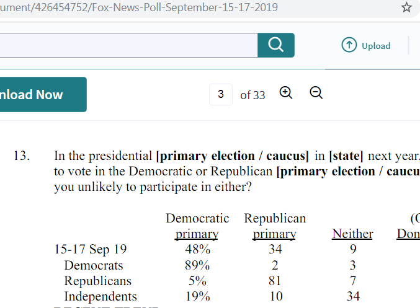Select the page number box showing 3

(x=221, y=94)
